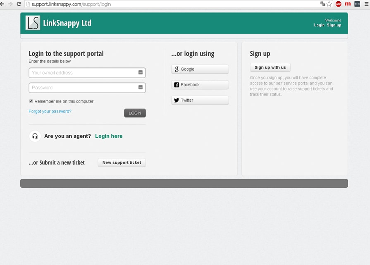Click the right panel 'Sign up' heading

260,54
